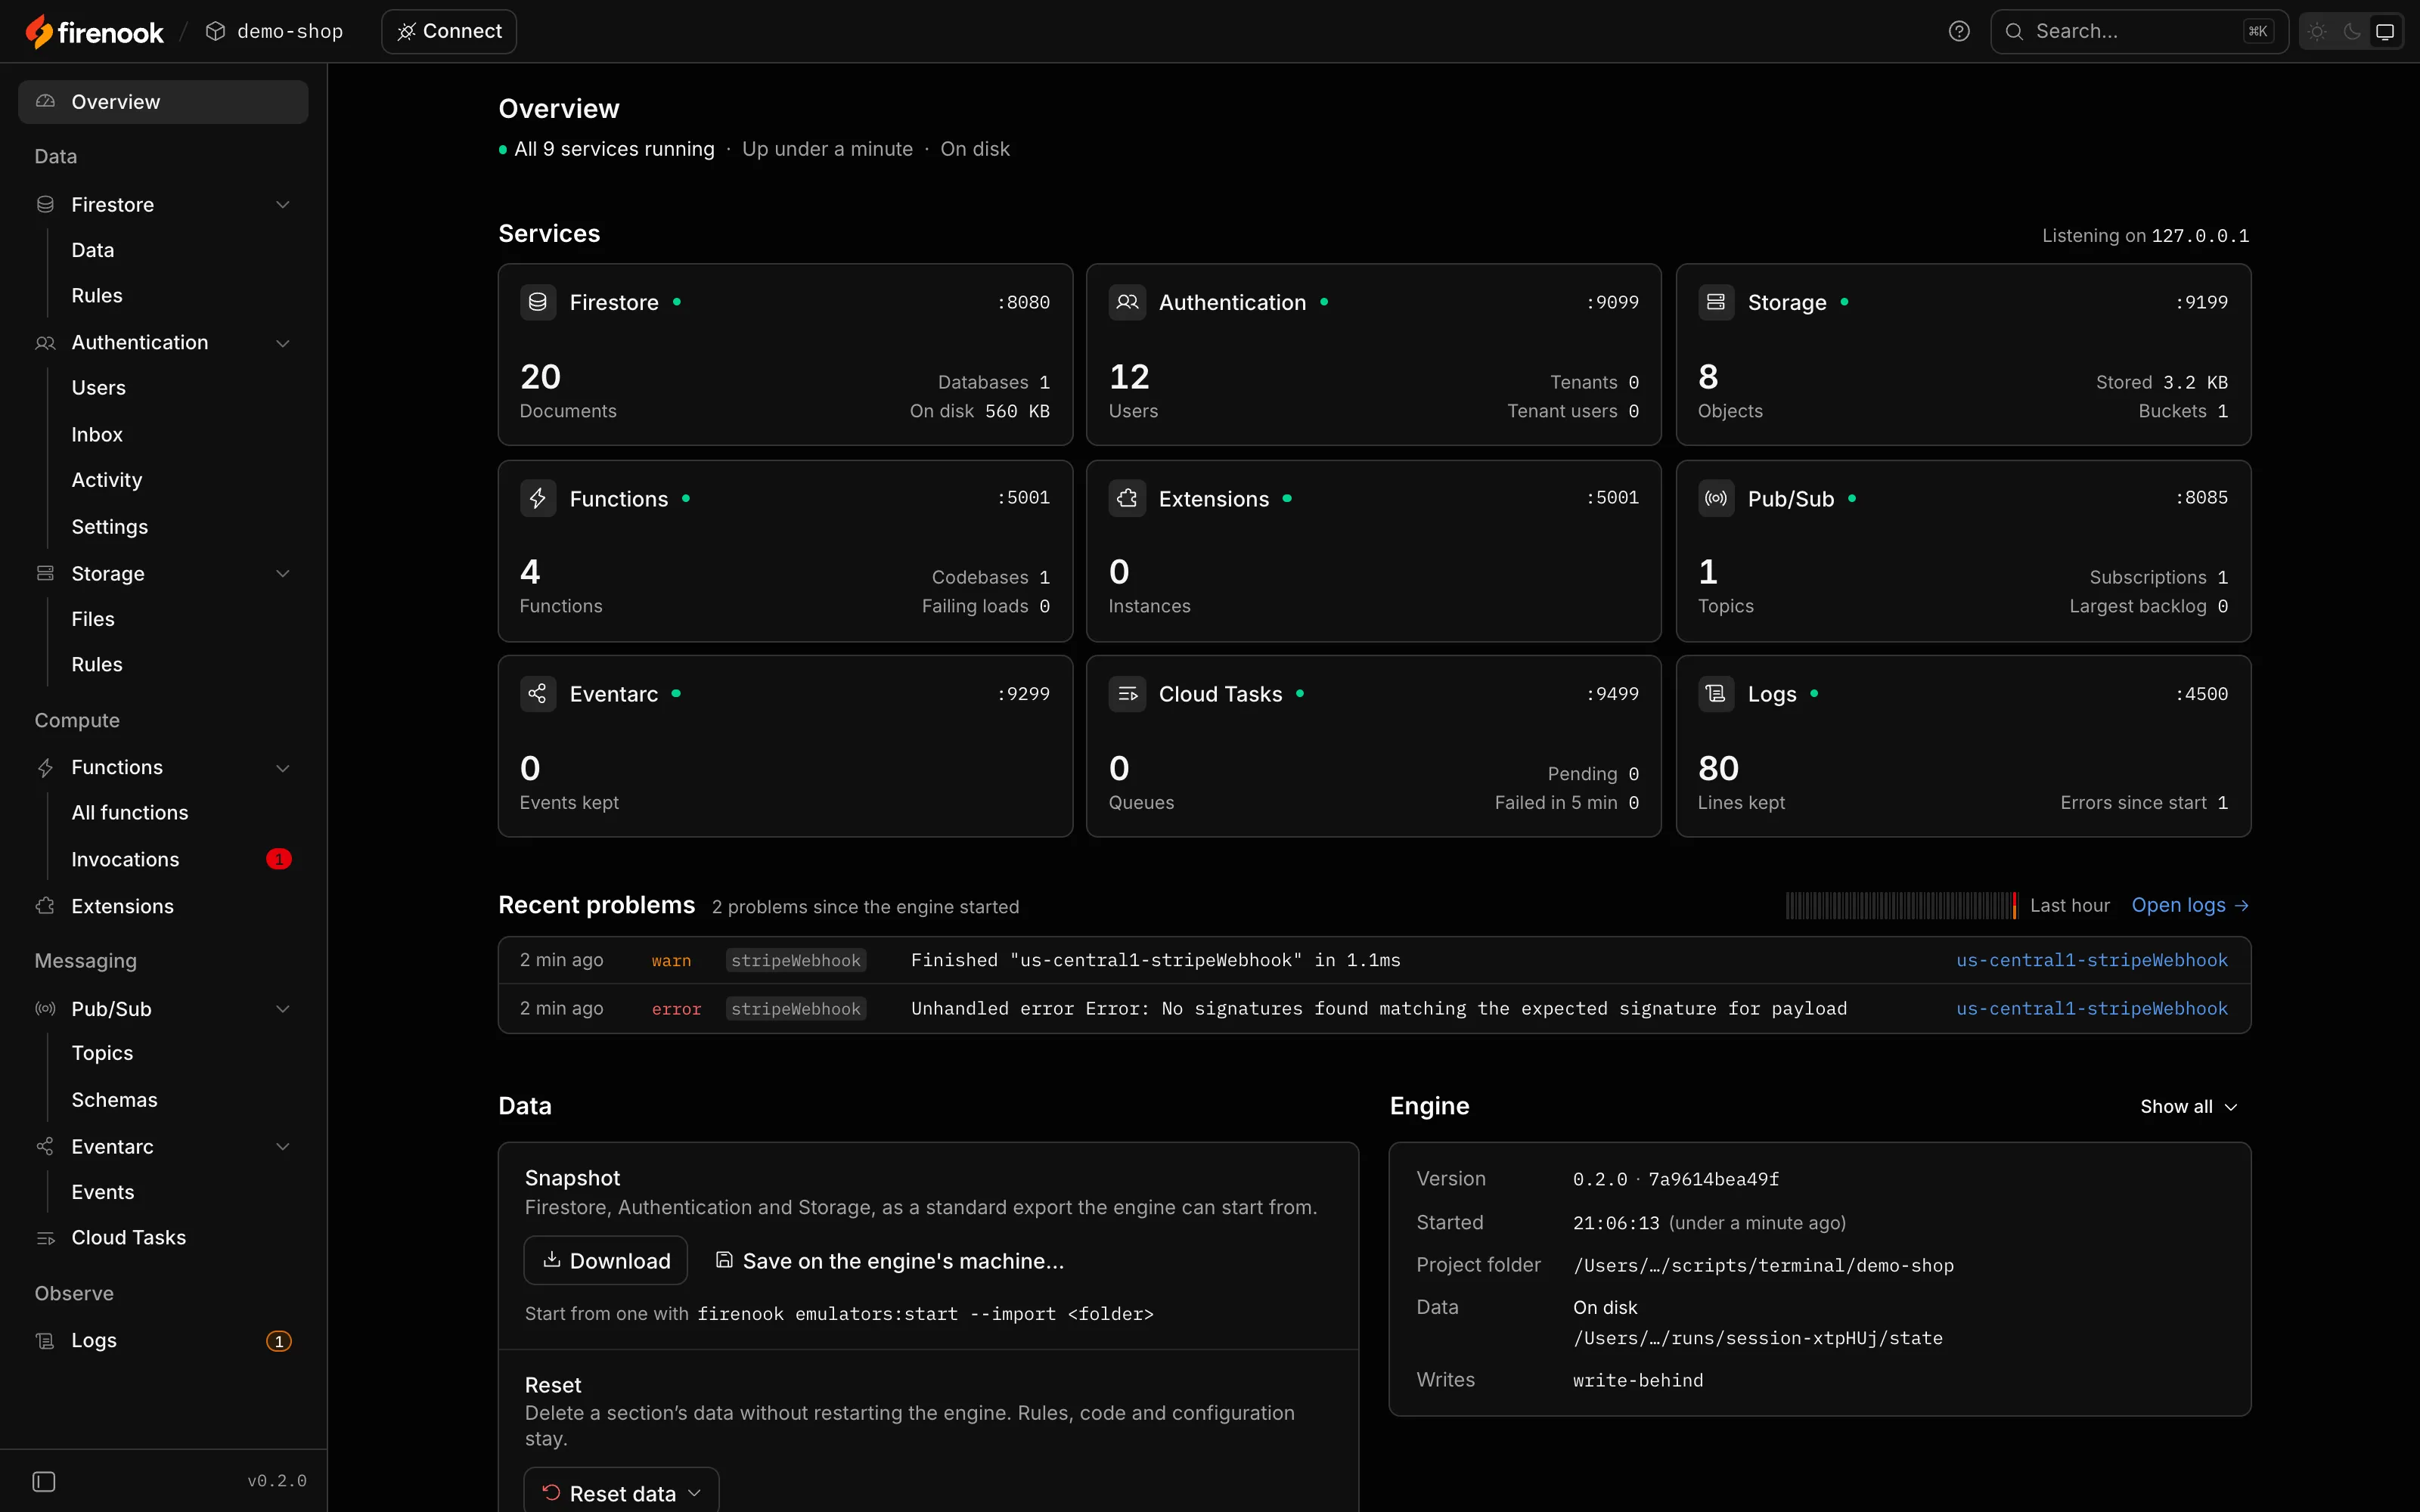Screen dimensions: 2420x1512
Task: Click the Invocations red badge showing 1
Action: tap(279, 859)
